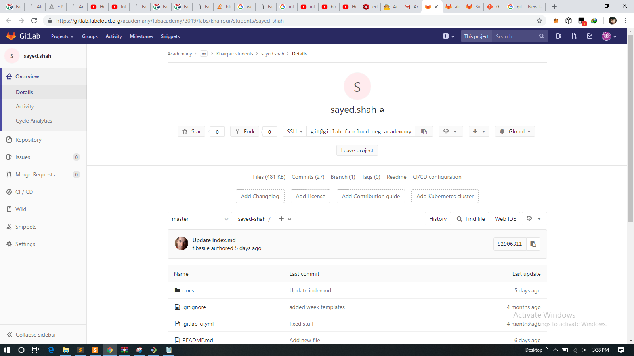
Task: Open a new browser tab
Action: 554,7
